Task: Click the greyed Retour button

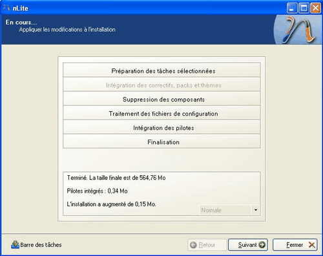Action: [x=207, y=245]
